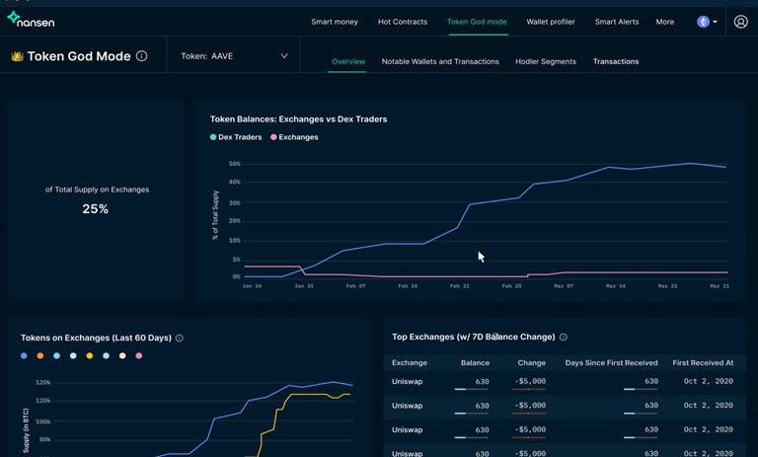
Task: Sort table by Exchange column header
Action: click(410, 362)
